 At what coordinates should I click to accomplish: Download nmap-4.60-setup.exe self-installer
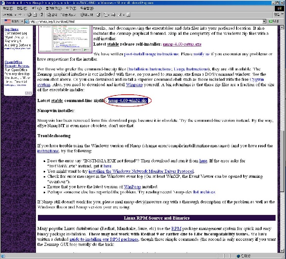click(182, 44)
